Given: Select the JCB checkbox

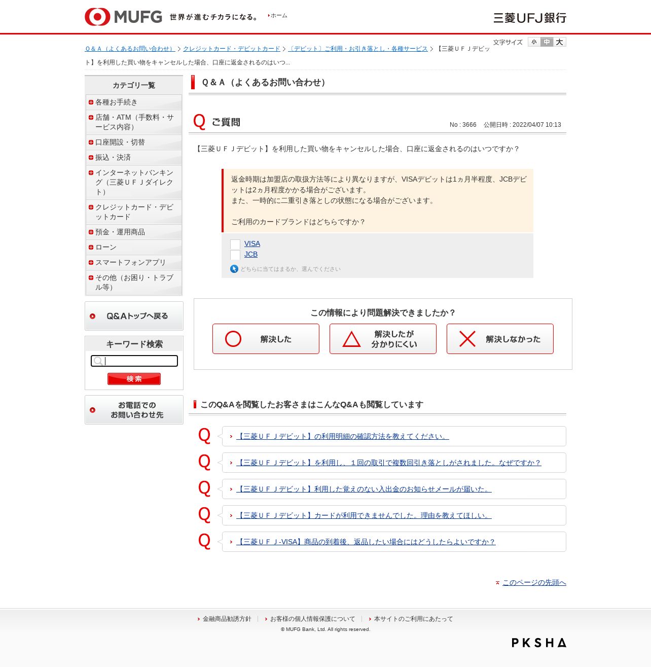Looking at the screenshot, I should click(x=235, y=255).
